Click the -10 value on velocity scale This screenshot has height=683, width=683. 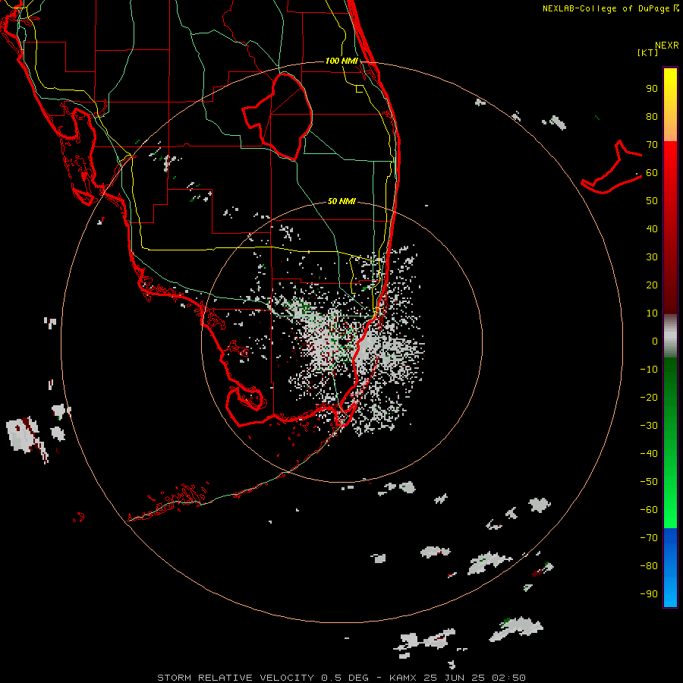[x=649, y=370]
